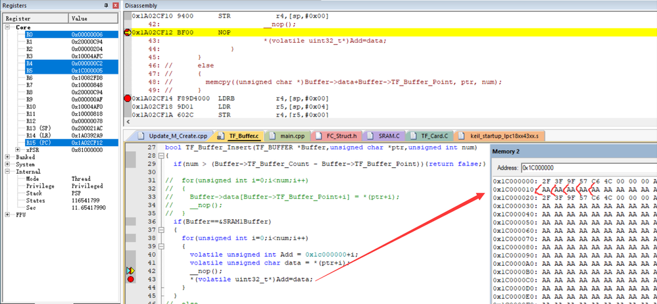Click the Register column header
The width and height of the screenshot is (657, 304).
pyautogui.click(x=36, y=18)
